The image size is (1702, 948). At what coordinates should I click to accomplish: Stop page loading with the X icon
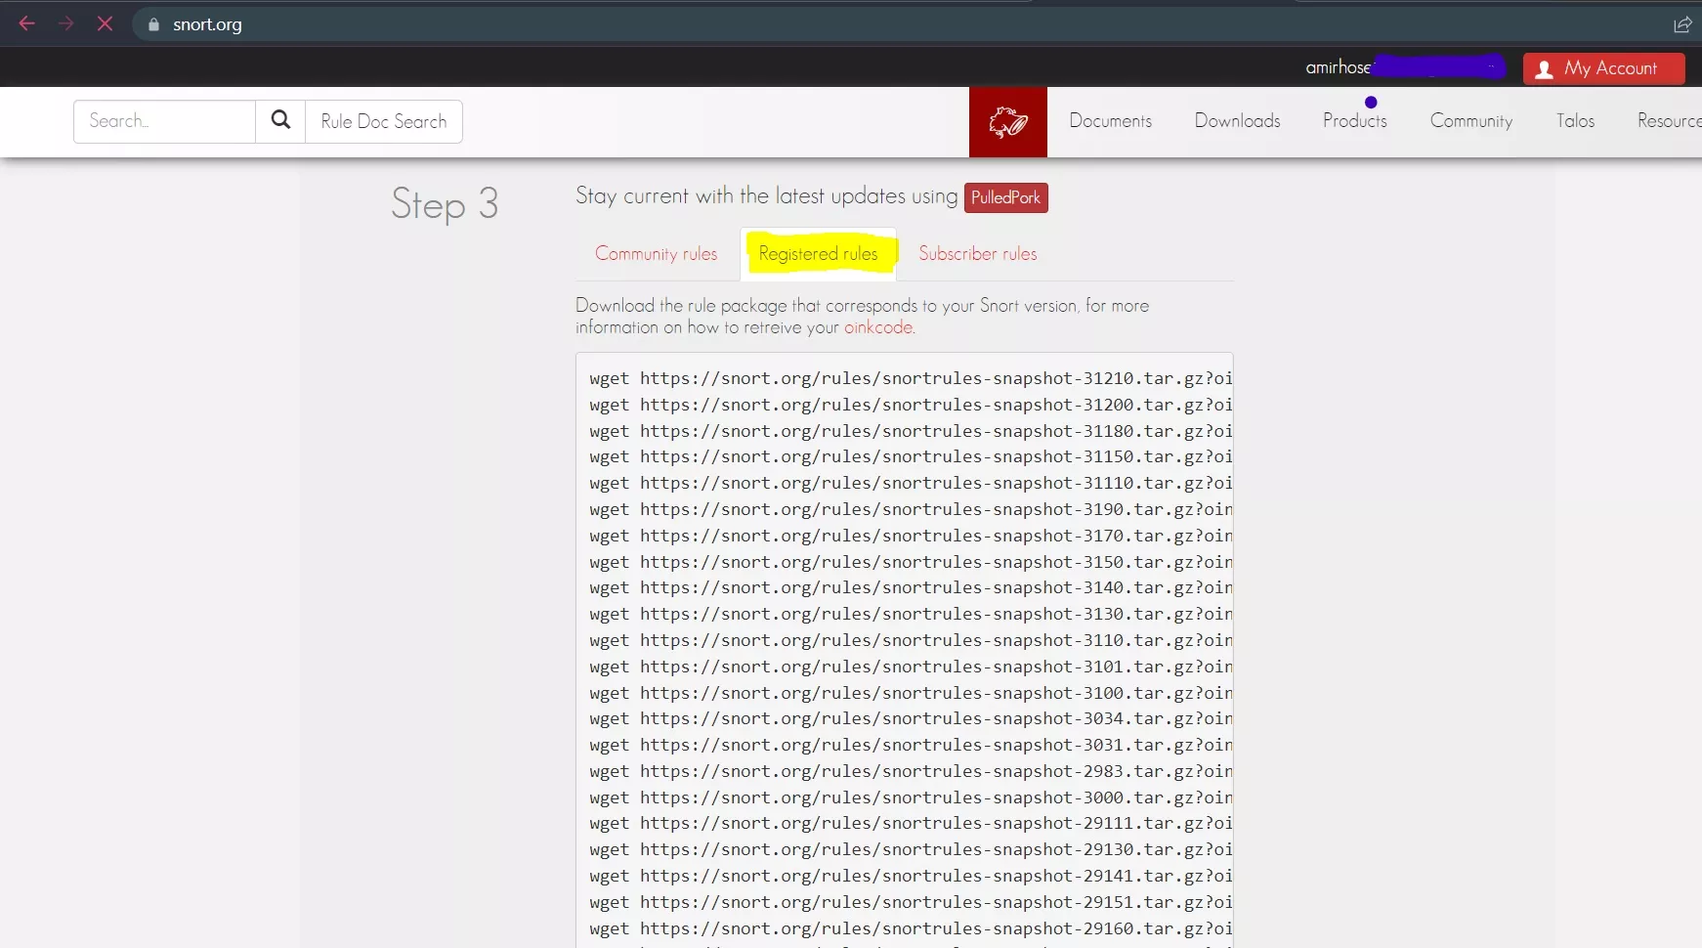tap(105, 23)
